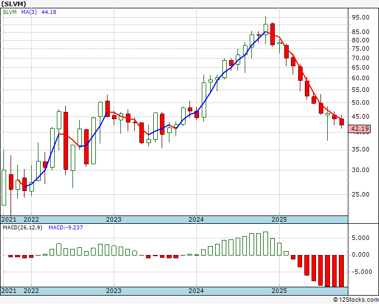Image resolution: width=379 pixels, height=304 pixels.
Task: Click the 55.00 price axis label
Action: [361, 90]
